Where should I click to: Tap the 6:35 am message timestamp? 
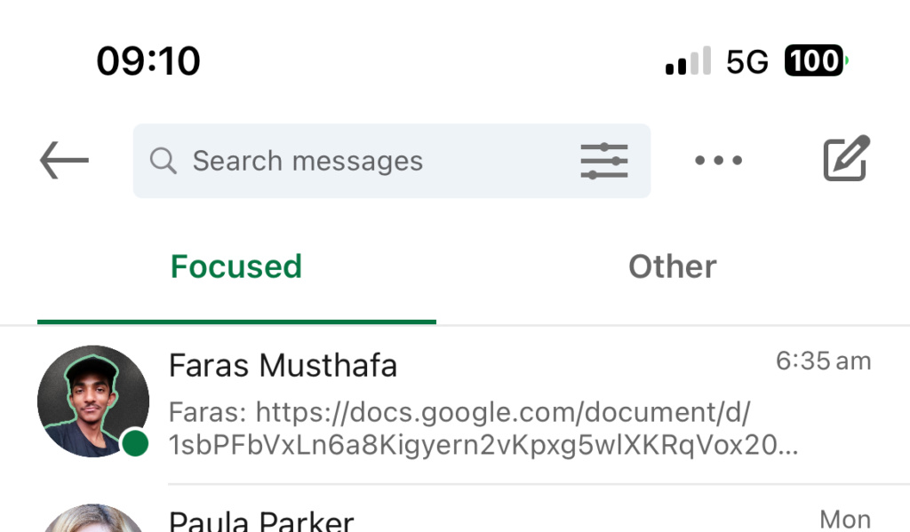point(824,361)
